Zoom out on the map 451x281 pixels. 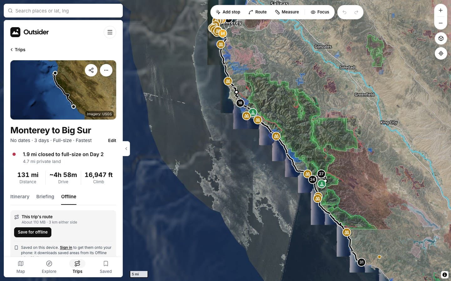[441, 23]
